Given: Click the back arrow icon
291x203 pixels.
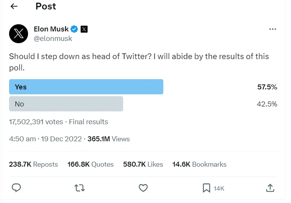Looking at the screenshot, I should tap(14, 6).
